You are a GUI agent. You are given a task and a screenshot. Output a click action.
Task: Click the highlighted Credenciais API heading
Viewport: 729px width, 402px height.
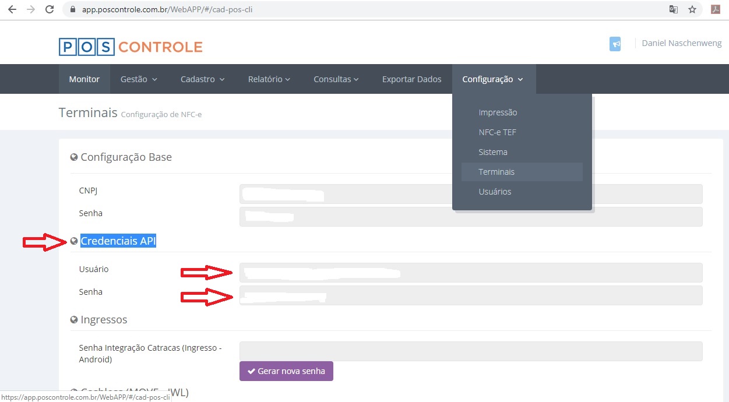[118, 241]
